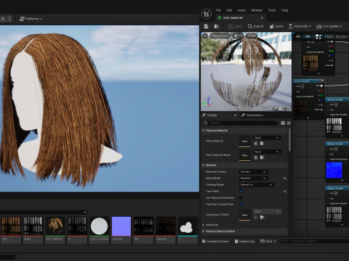Click the Details search field
Screen dimensions: 349x261
point(240,123)
